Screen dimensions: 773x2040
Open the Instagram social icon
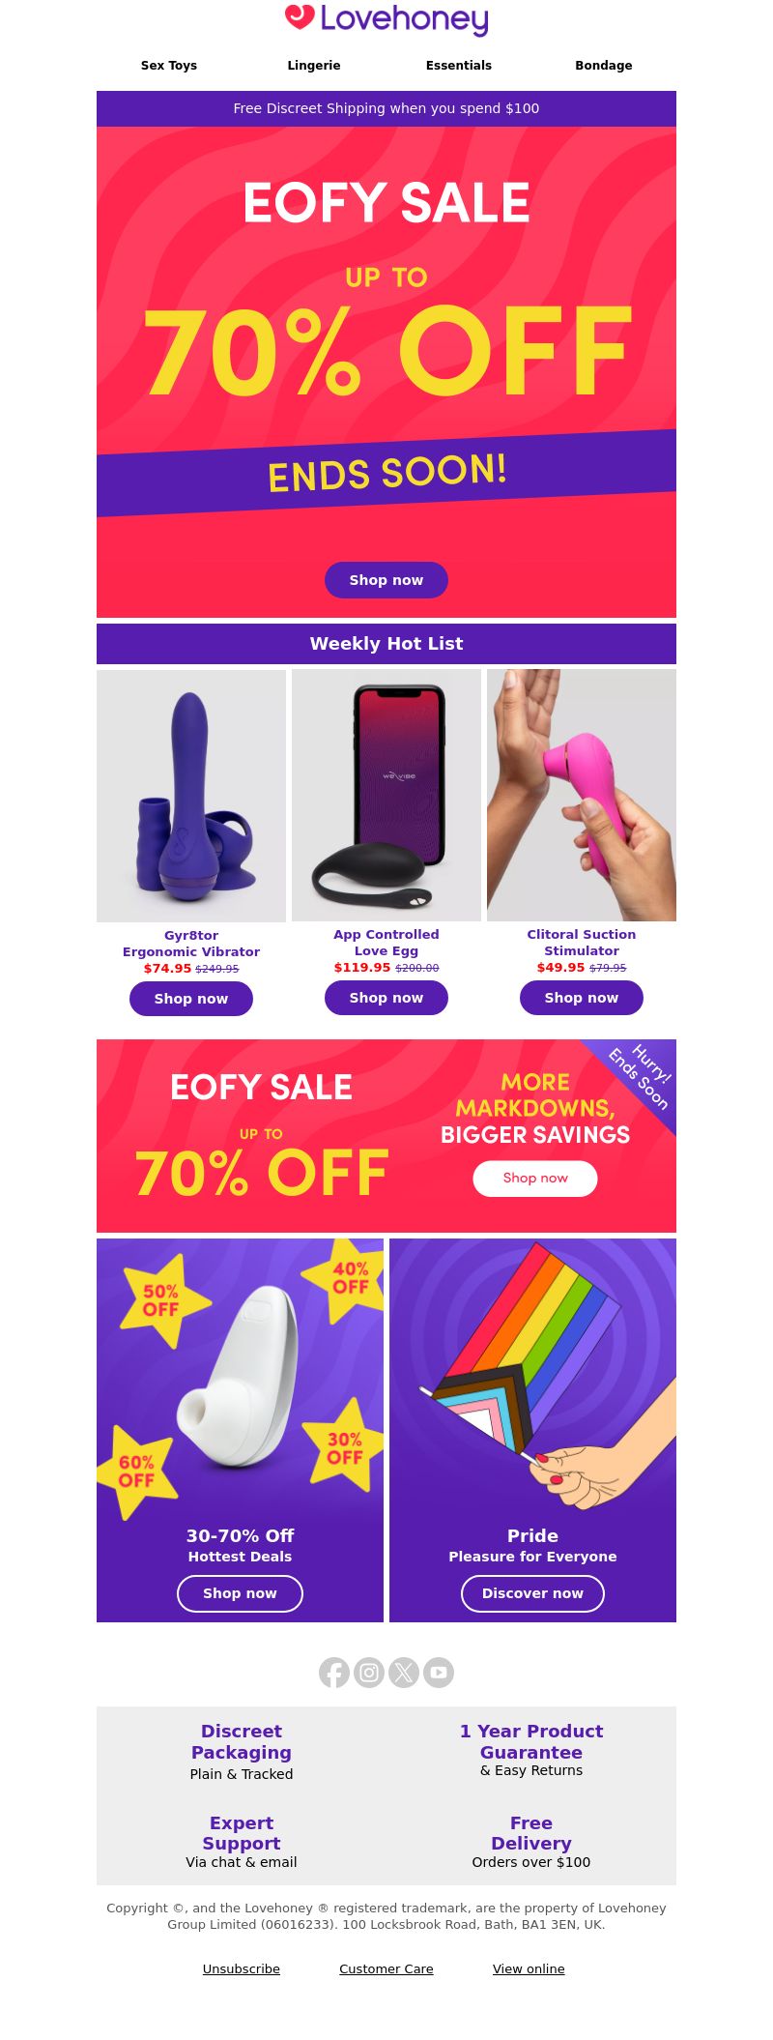369,1673
